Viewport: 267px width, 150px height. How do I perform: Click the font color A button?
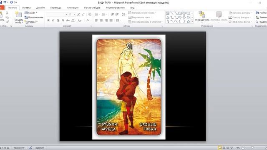click(x=88, y=20)
